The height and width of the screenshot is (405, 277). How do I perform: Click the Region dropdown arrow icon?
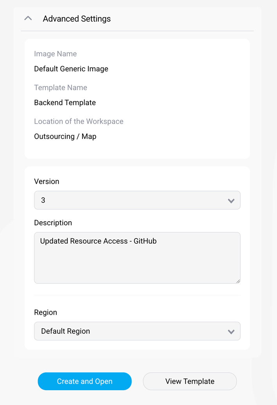[x=231, y=332]
